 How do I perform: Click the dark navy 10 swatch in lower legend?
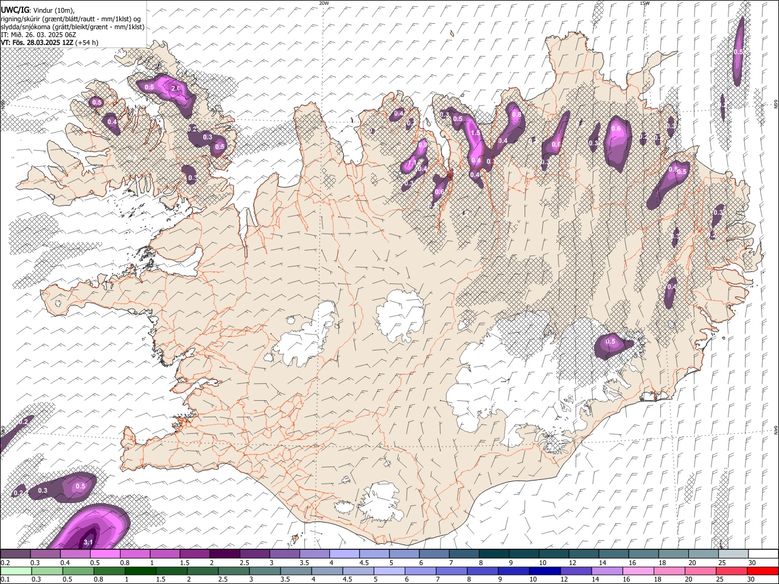coord(545,571)
